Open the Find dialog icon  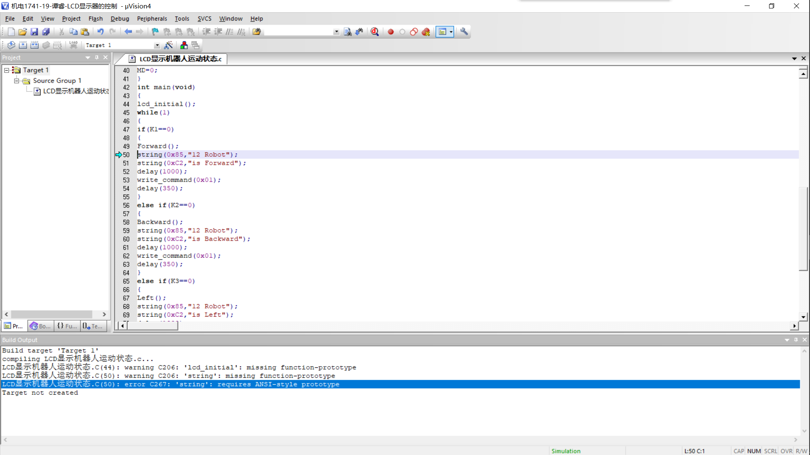(348, 32)
